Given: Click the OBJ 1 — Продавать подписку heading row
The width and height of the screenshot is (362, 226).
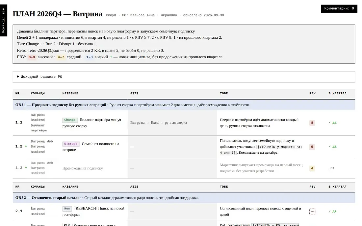Looking at the screenshot, I should pos(184,105).
